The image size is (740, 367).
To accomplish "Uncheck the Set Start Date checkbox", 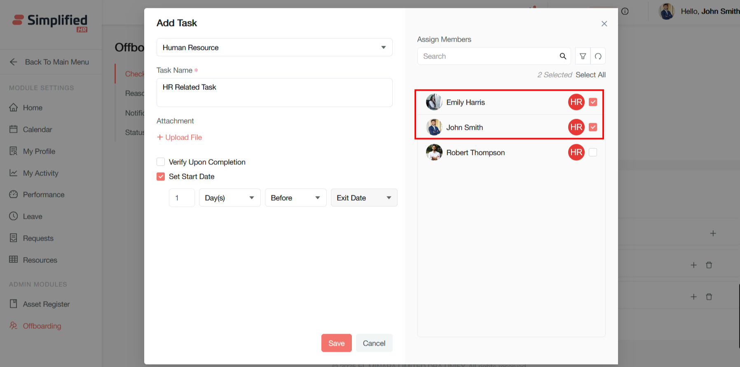I will coord(161,176).
